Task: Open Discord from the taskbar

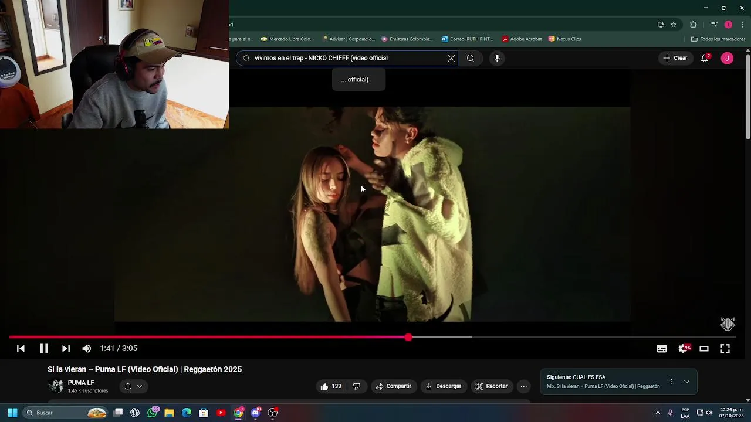Action: (x=255, y=413)
